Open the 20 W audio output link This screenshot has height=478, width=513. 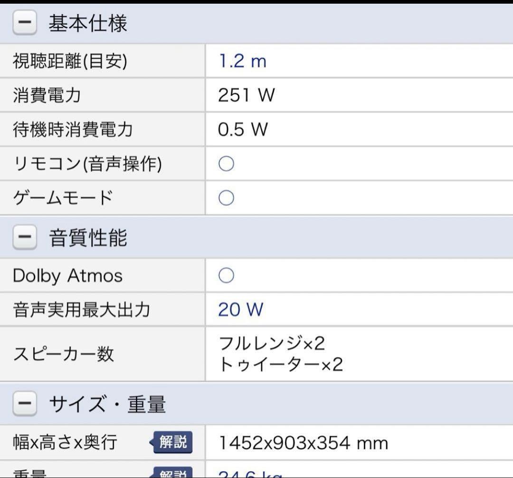pos(240,309)
